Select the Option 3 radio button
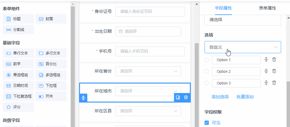 (207, 83)
